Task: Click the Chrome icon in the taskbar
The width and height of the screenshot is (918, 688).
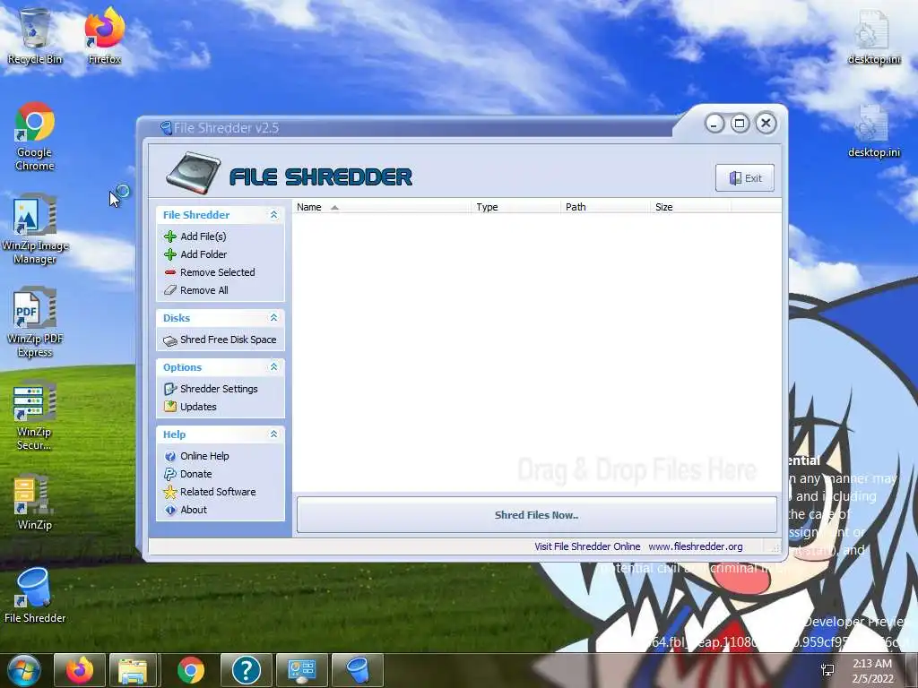Action: point(191,670)
